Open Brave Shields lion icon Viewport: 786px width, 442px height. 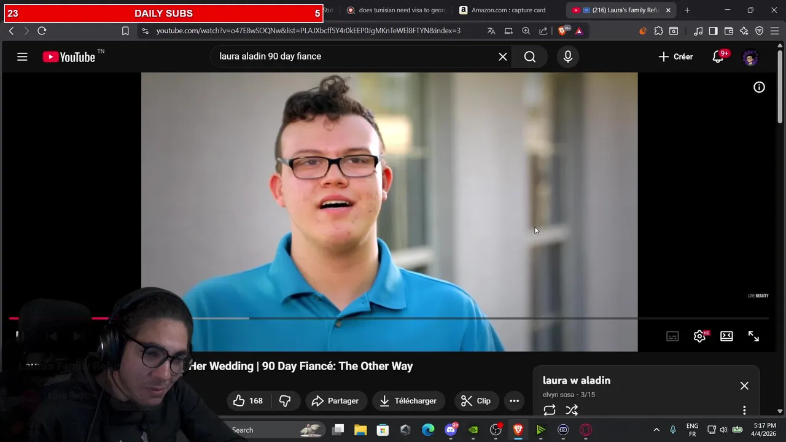click(563, 31)
